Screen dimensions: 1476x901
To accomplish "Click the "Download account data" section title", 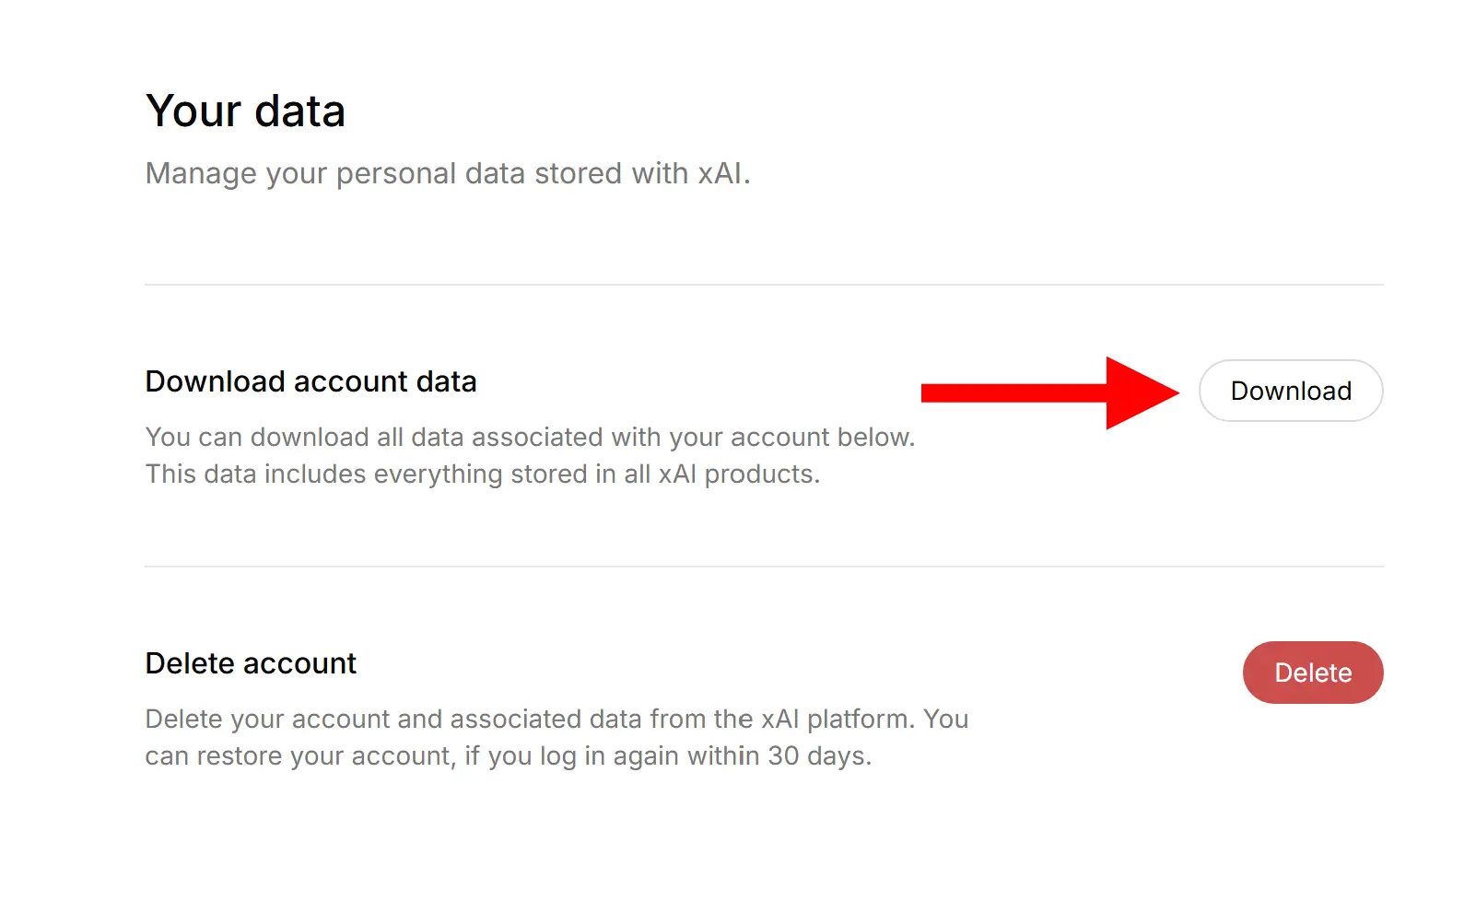I will [310, 381].
